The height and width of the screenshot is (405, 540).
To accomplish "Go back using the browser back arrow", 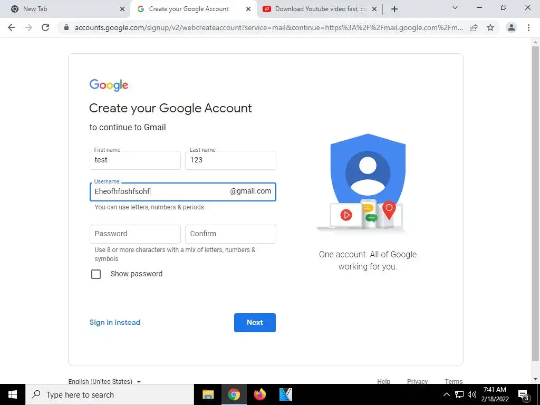I will 12,27.
